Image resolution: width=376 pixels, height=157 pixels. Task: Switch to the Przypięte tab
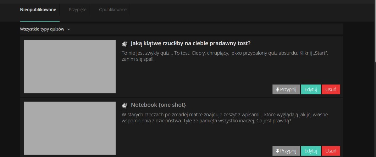click(x=77, y=10)
